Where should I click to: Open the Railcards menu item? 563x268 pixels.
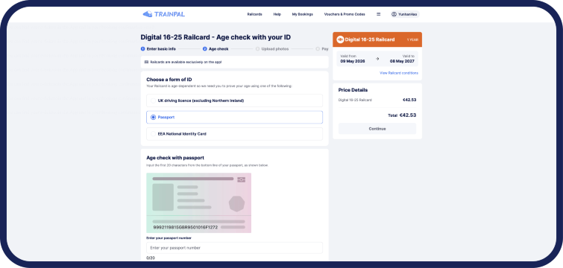point(254,14)
